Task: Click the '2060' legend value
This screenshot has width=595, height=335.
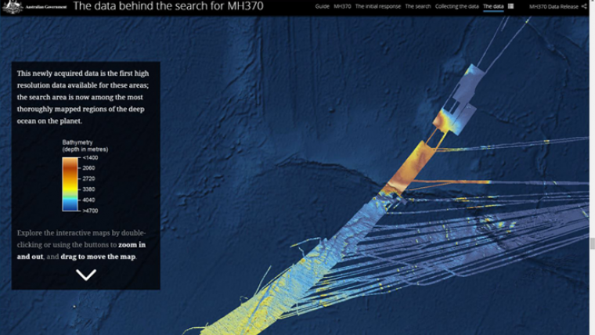Action: tap(88, 167)
